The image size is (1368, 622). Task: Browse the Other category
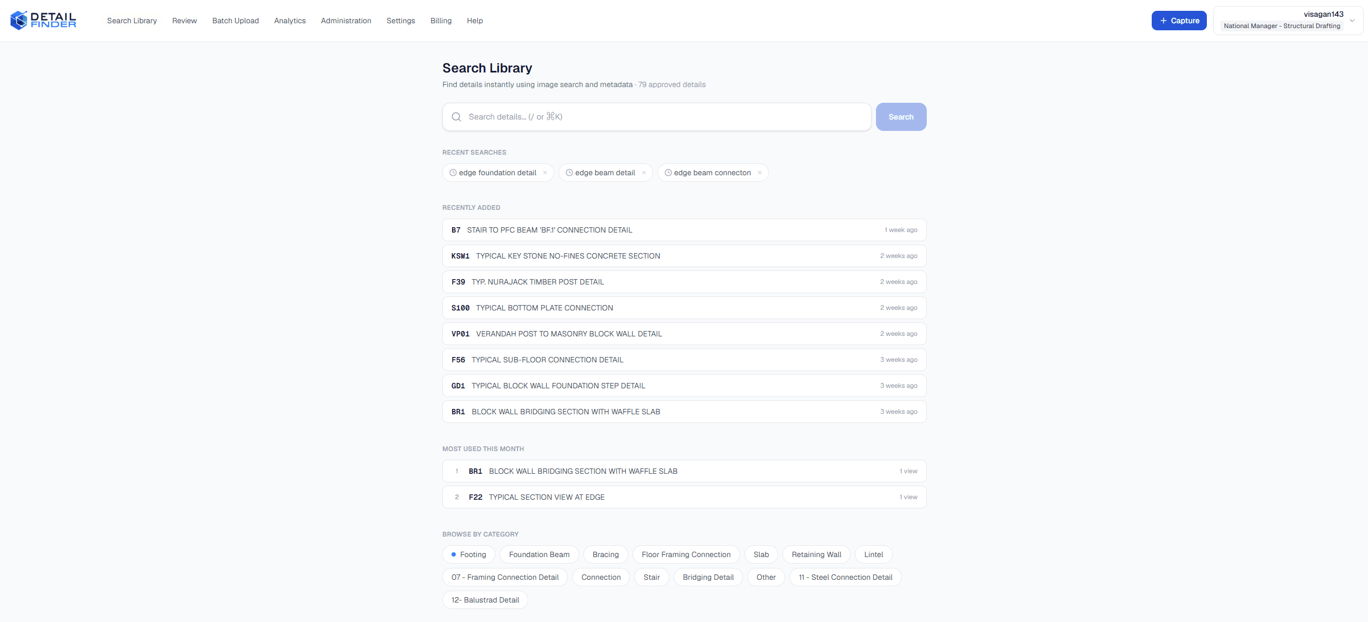pos(766,577)
